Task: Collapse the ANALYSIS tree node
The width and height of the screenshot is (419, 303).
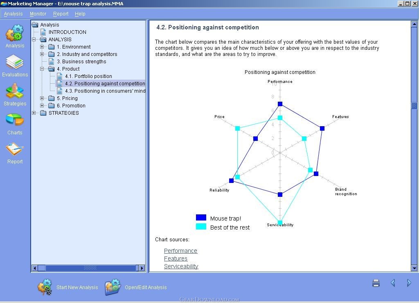Action: 34,40
